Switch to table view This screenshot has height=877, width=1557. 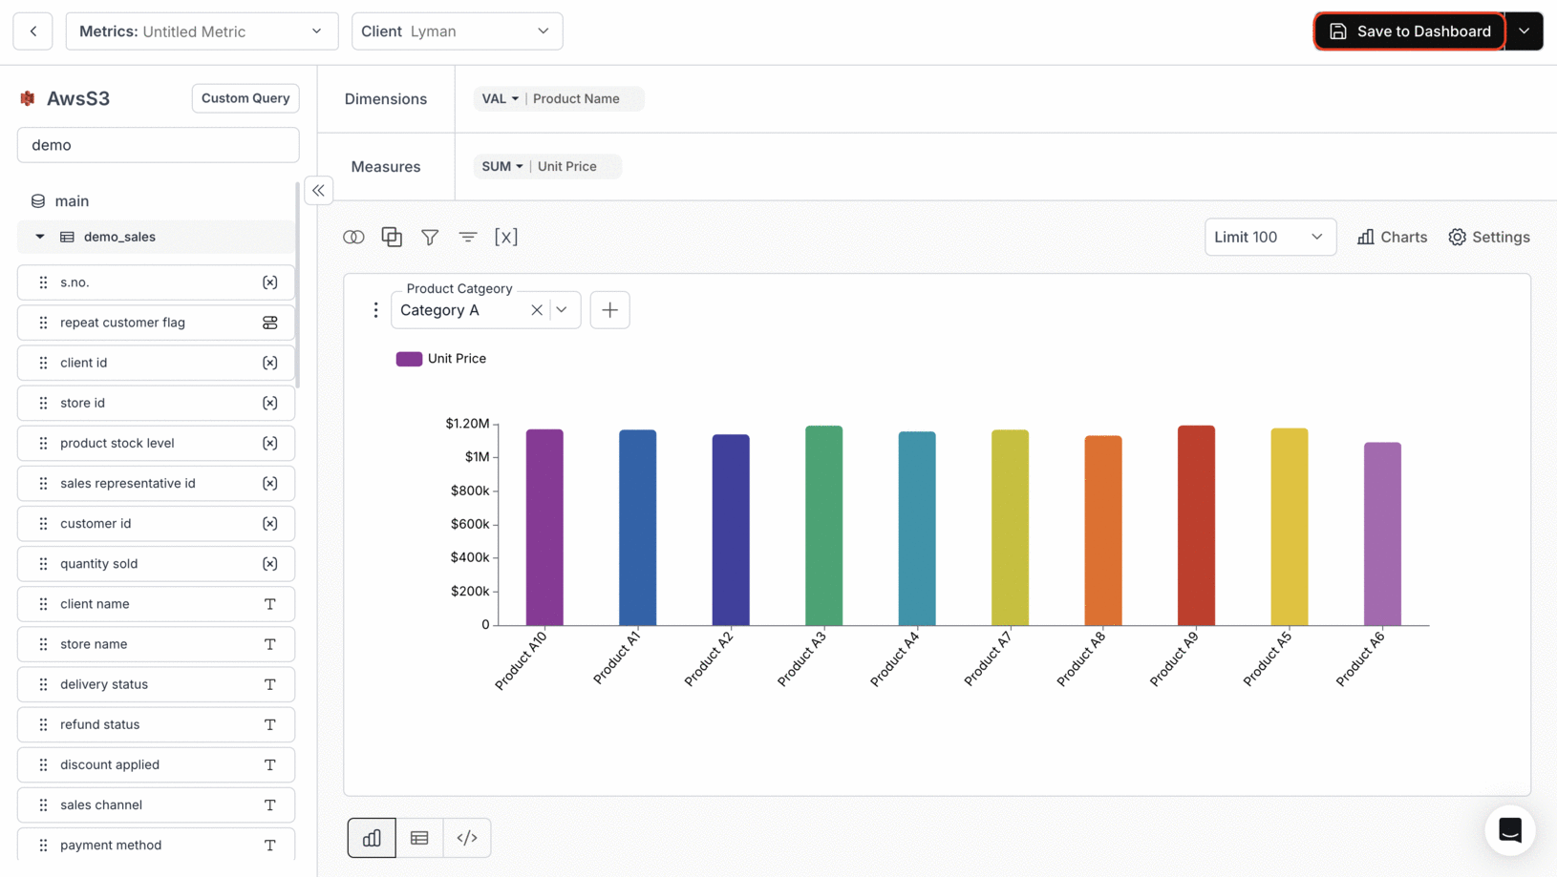pos(419,838)
